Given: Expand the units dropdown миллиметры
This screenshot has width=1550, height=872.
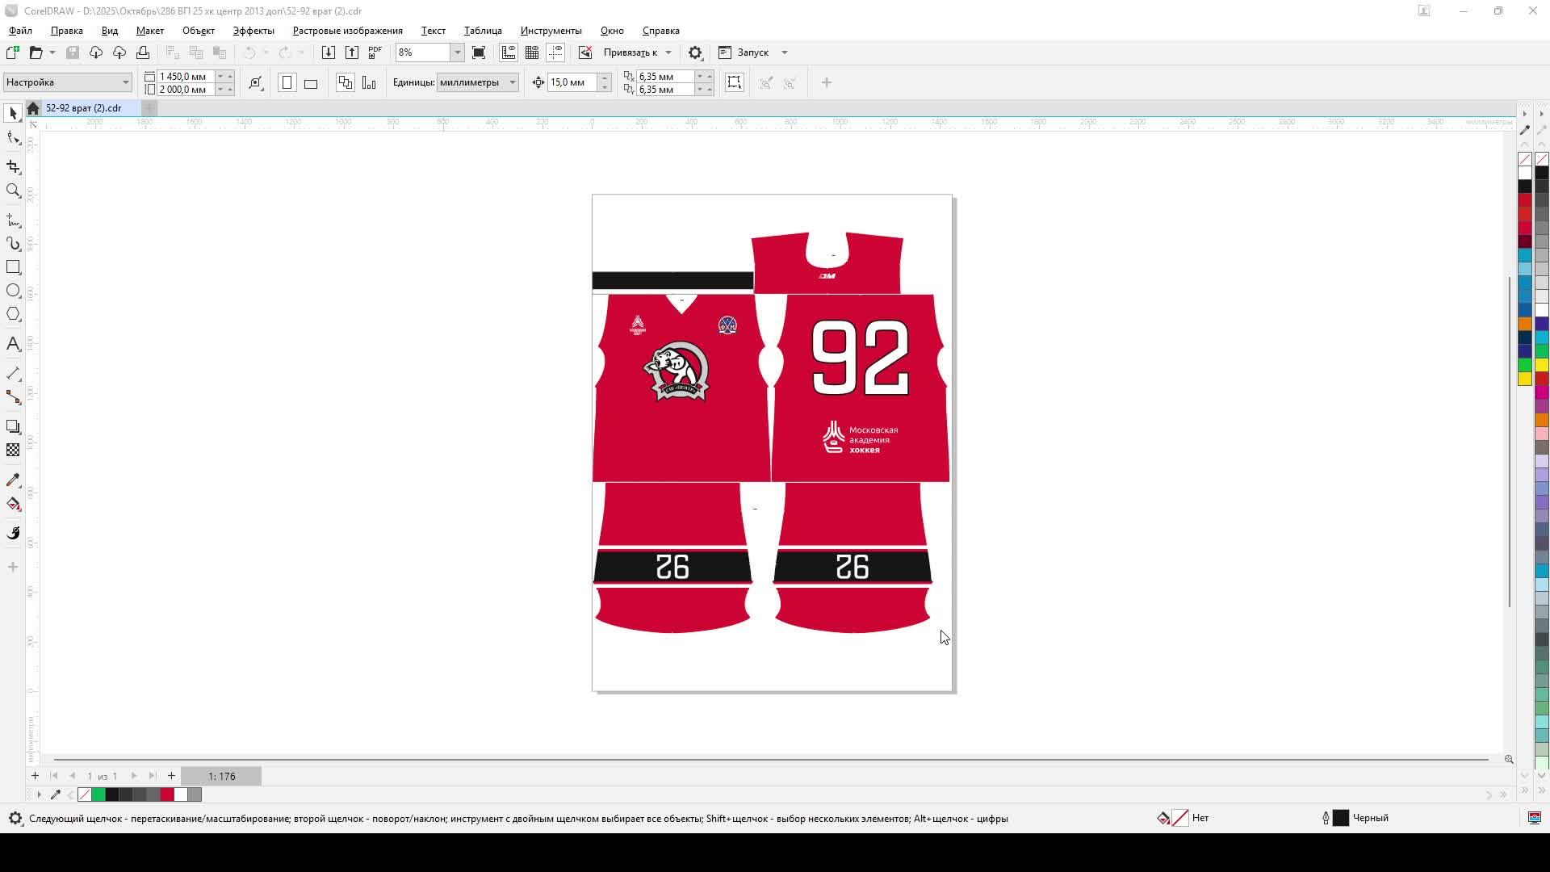Looking at the screenshot, I should pyautogui.click(x=512, y=82).
